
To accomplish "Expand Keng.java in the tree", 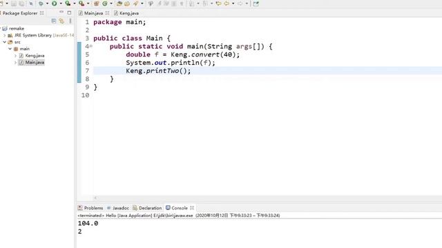I will point(15,56).
